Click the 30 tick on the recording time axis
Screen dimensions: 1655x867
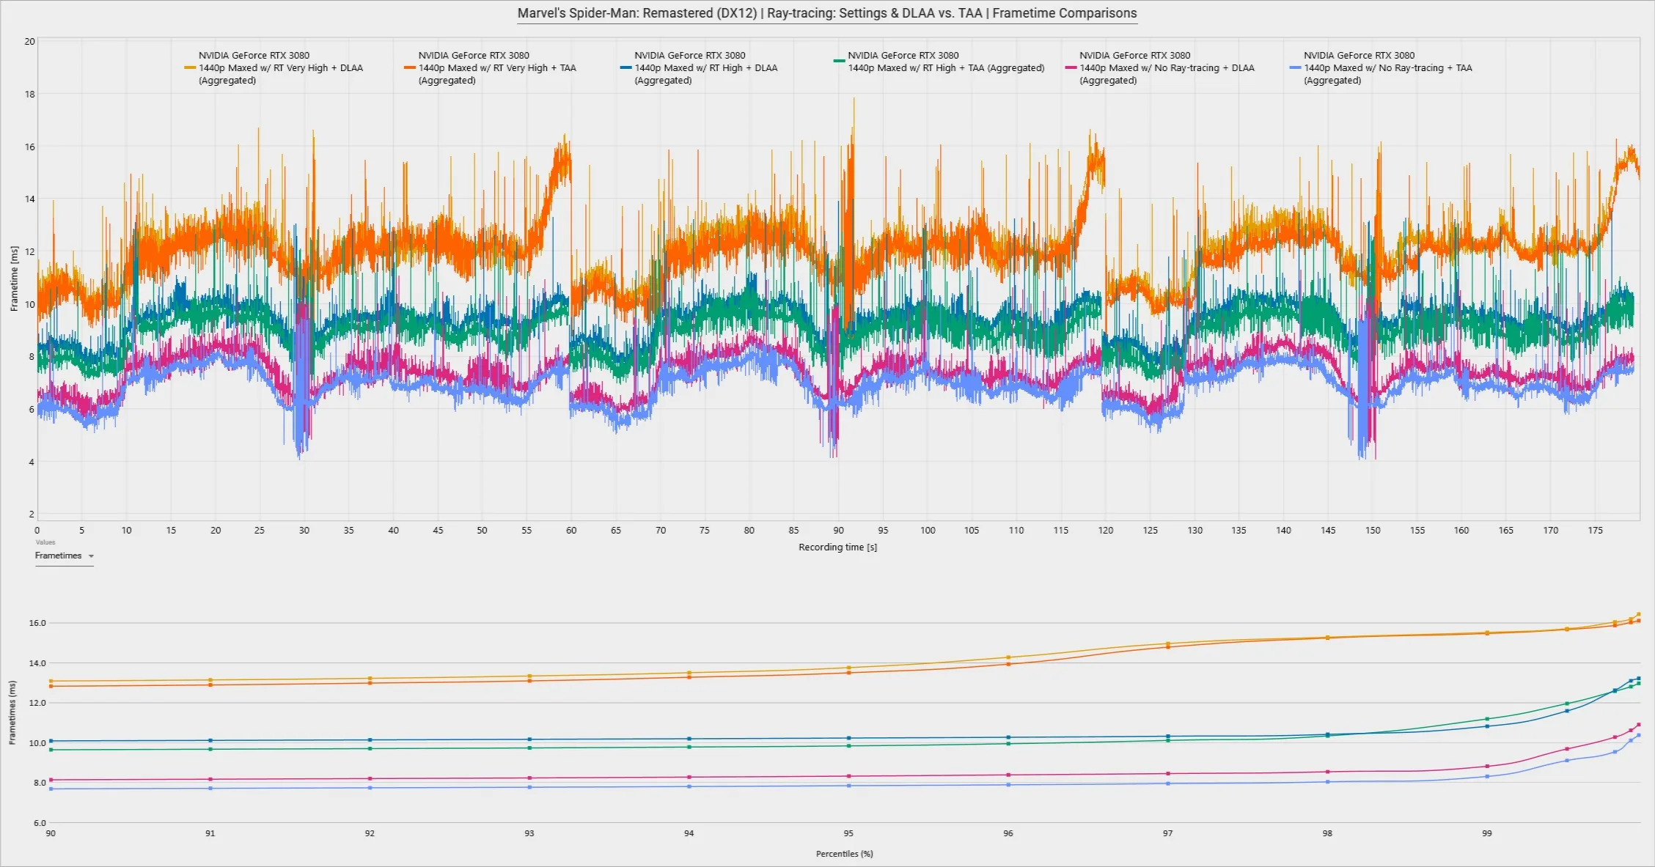(304, 531)
